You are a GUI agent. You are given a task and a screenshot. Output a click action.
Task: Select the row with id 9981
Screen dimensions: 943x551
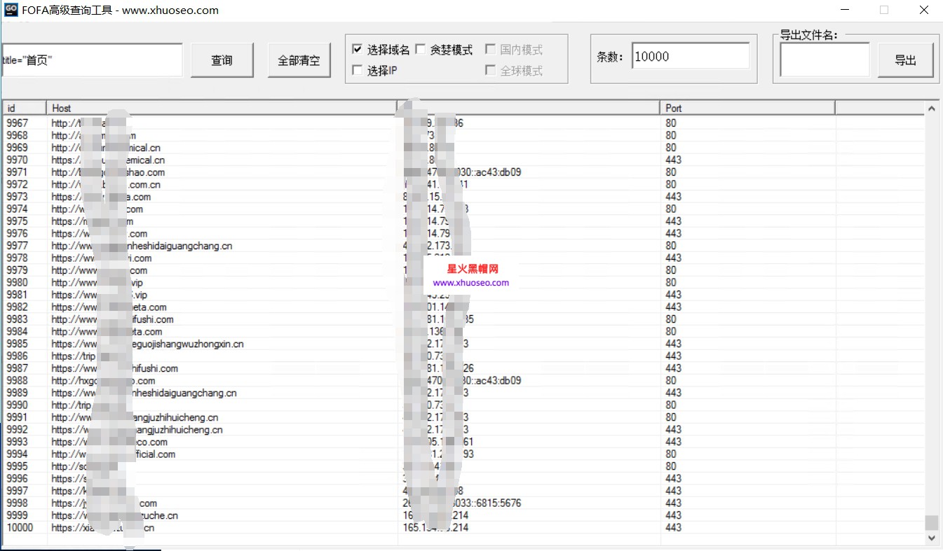463,295
